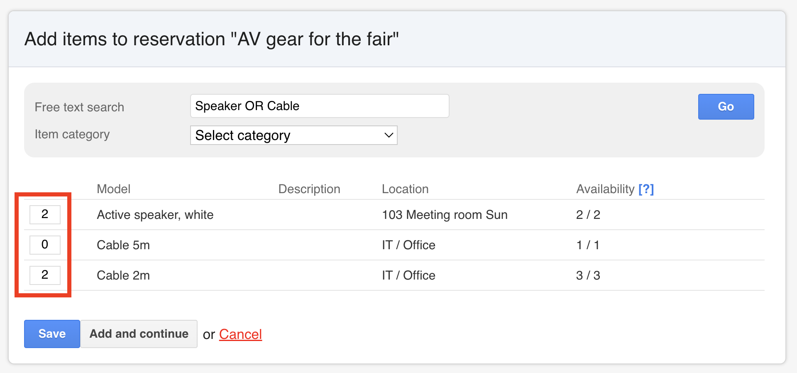Click the Free text search field
This screenshot has width=797, height=373.
point(319,106)
